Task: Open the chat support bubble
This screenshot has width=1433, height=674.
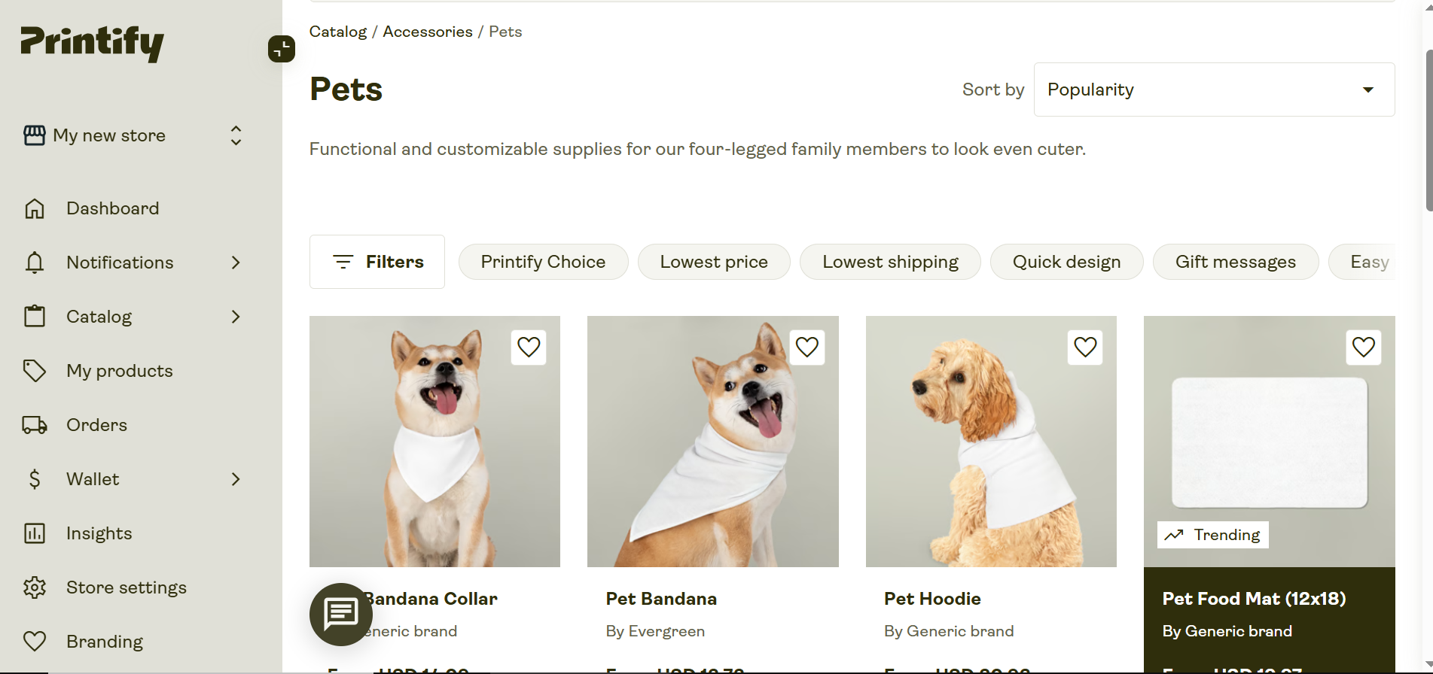Action: [x=340, y=614]
